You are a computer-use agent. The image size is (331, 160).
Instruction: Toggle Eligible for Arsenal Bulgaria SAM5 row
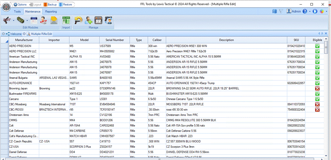[x=317, y=78]
